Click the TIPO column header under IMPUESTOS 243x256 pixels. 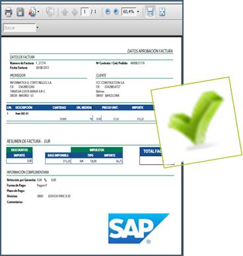pos(90,156)
